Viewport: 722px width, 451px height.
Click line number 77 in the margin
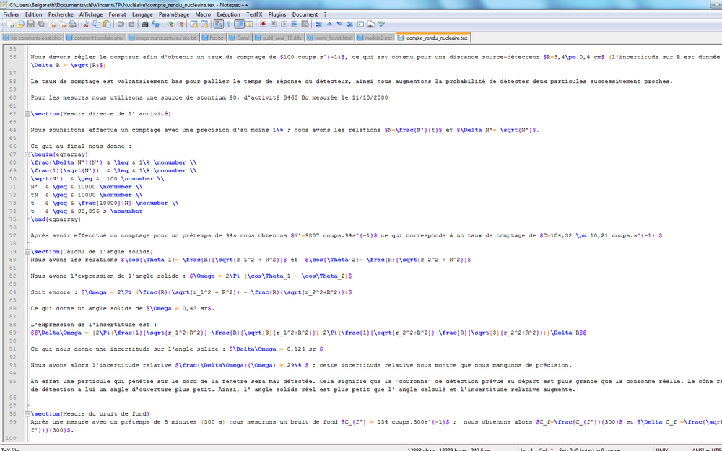pyautogui.click(x=12, y=235)
